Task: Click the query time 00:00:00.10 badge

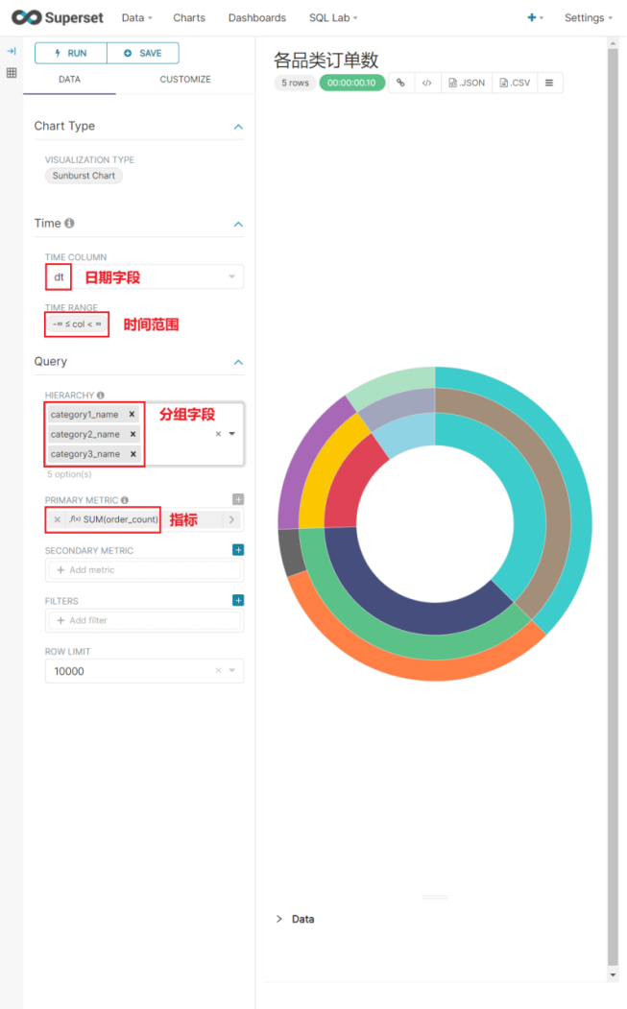Action: click(x=351, y=83)
